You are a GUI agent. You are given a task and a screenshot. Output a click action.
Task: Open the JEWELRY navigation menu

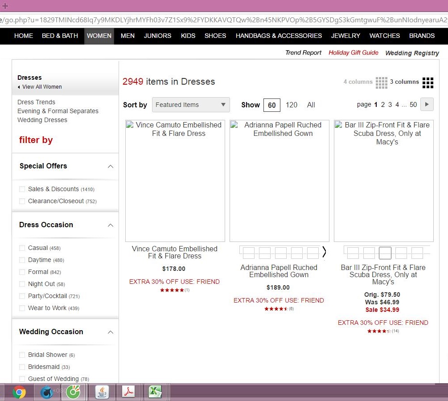[345, 36]
